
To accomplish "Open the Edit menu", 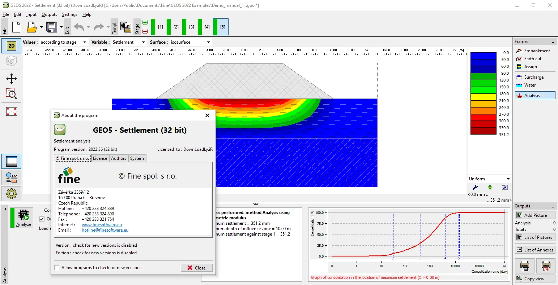I will click(x=18, y=14).
